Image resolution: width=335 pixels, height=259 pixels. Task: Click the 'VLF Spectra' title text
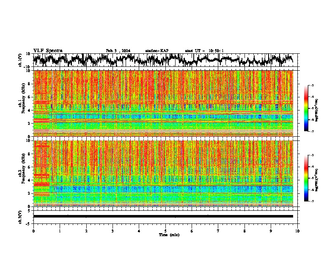pyautogui.click(x=48, y=51)
